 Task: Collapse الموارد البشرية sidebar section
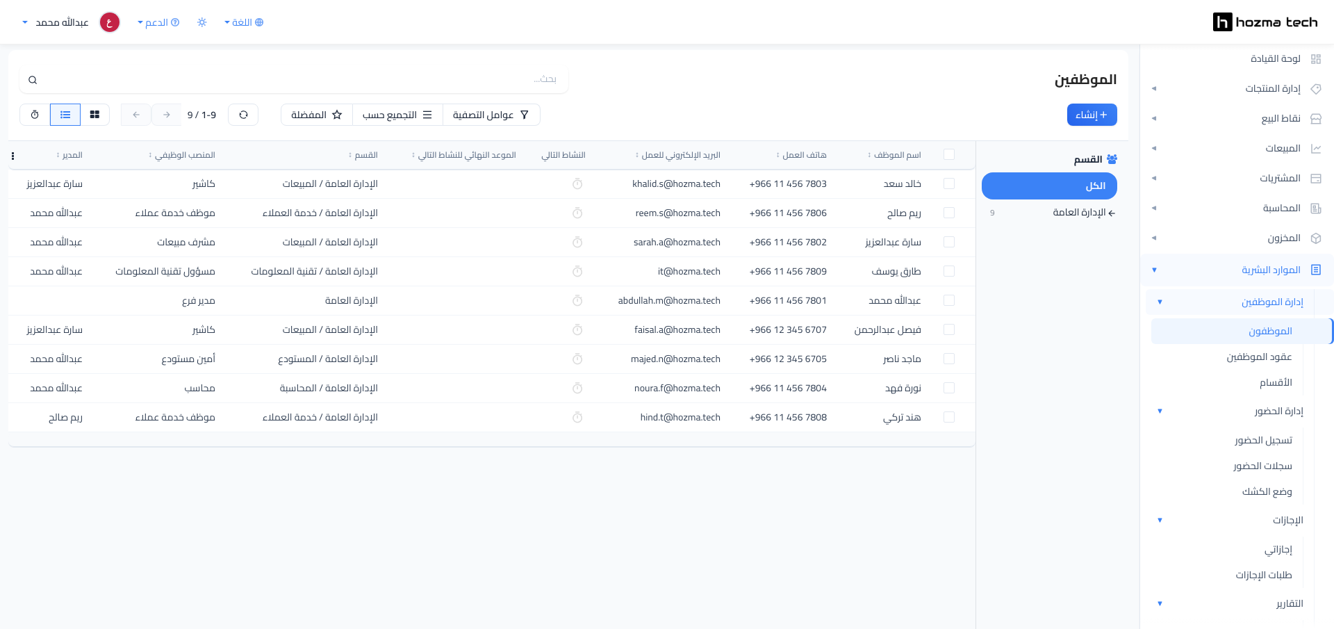click(x=1237, y=270)
